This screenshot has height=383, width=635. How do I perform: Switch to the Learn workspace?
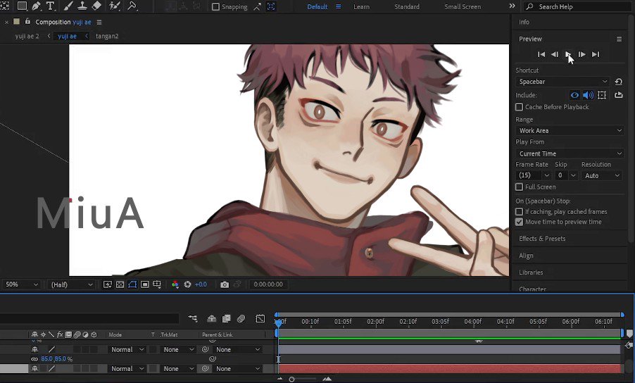(361, 7)
